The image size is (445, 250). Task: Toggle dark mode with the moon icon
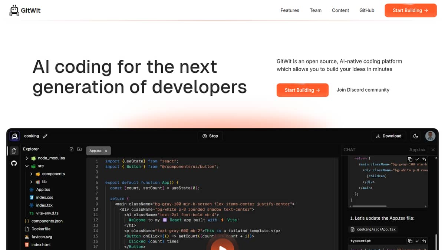click(416, 136)
